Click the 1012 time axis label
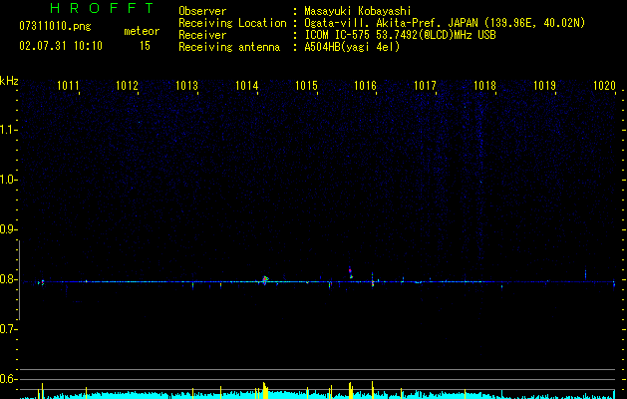Screen dimensions: 627x399 click(128, 86)
